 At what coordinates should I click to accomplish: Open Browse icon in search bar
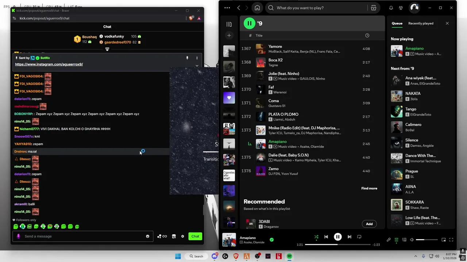click(374, 8)
